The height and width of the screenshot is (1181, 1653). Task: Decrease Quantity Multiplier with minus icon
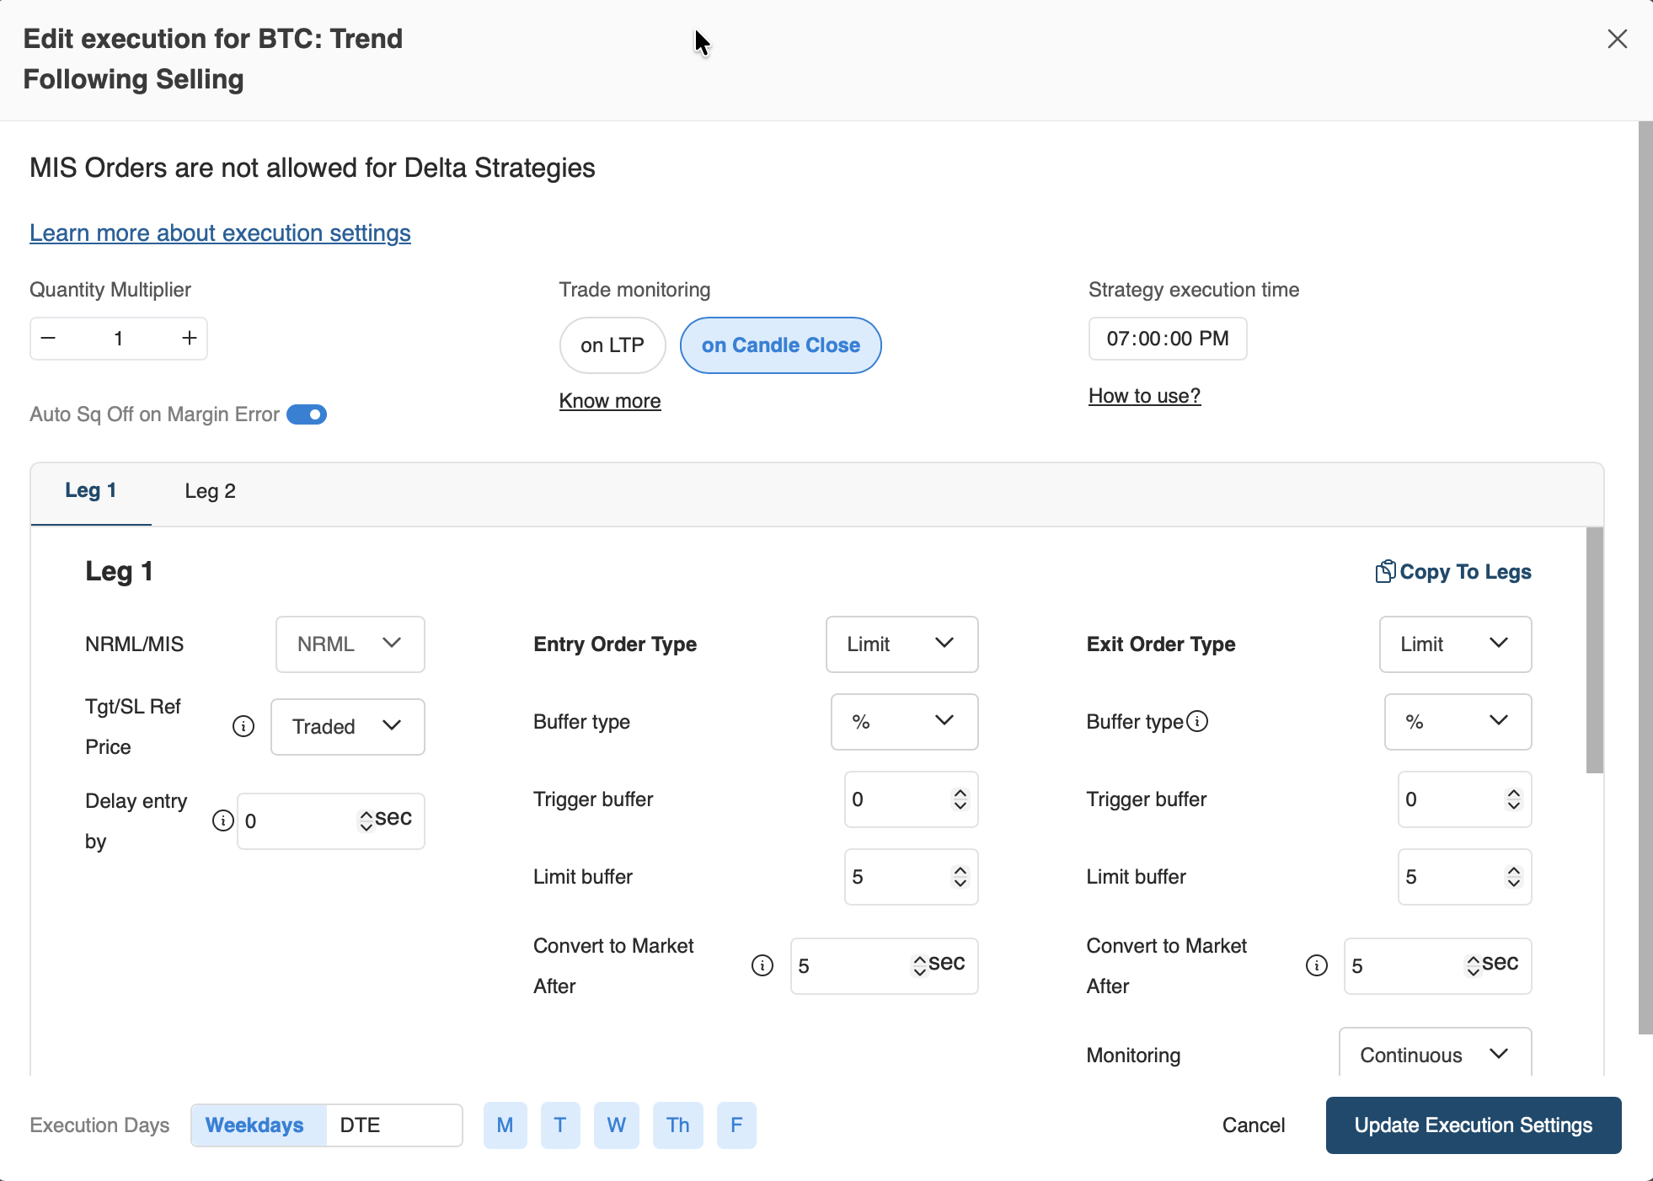tap(49, 338)
